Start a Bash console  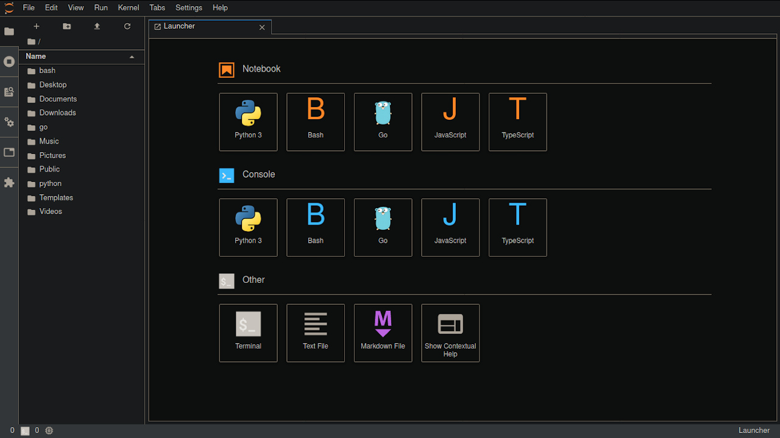[316, 228]
